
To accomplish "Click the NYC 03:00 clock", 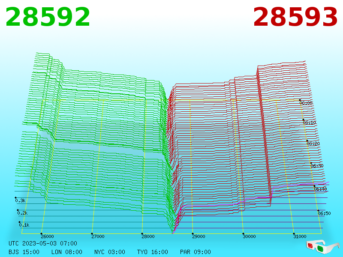I will pos(110,252).
